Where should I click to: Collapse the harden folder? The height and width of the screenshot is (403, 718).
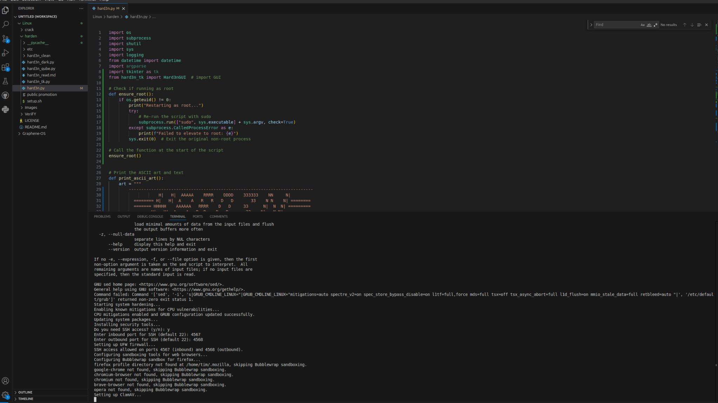coord(31,36)
